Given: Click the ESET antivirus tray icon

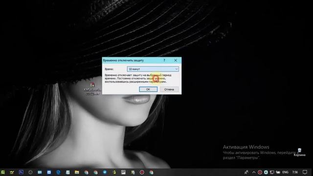Looking at the screenshot, I should (266, 172).
